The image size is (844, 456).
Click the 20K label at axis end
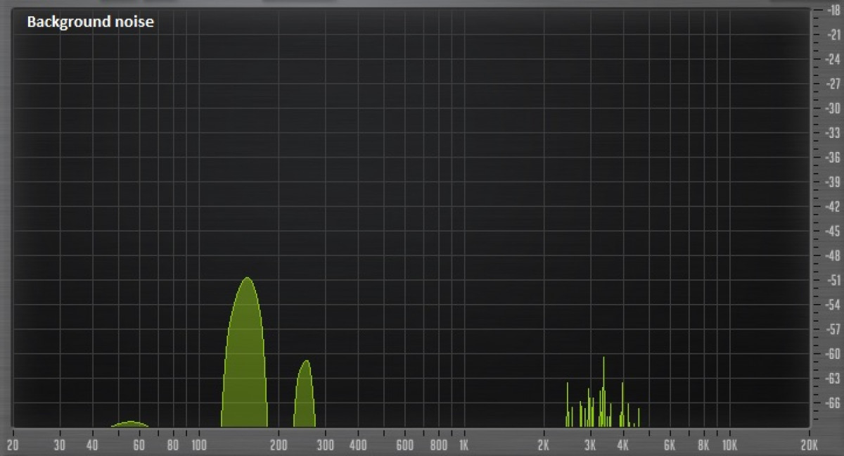point(809,444)
